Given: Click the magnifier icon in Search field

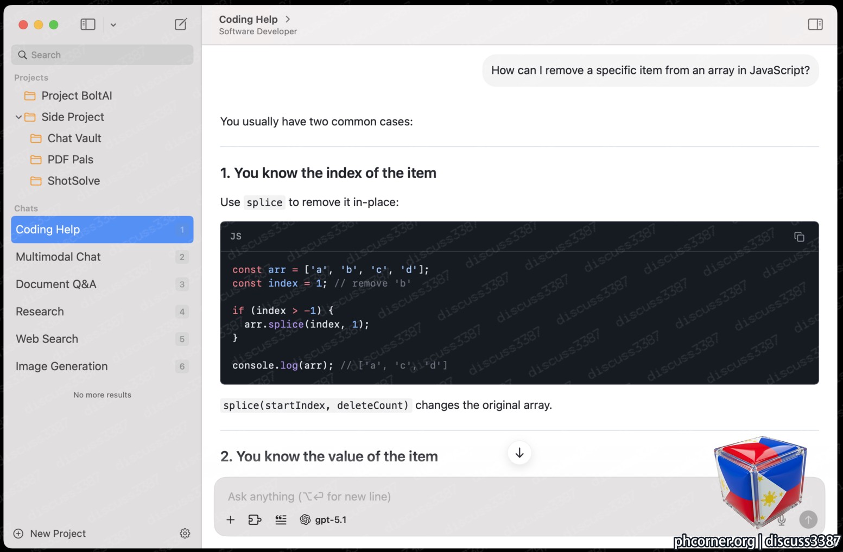Looking at the screenshot, I should (22, 55).
